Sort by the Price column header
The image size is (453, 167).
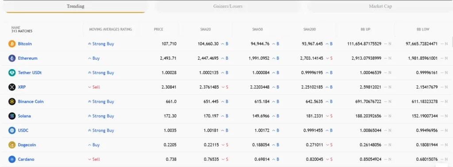159,29
